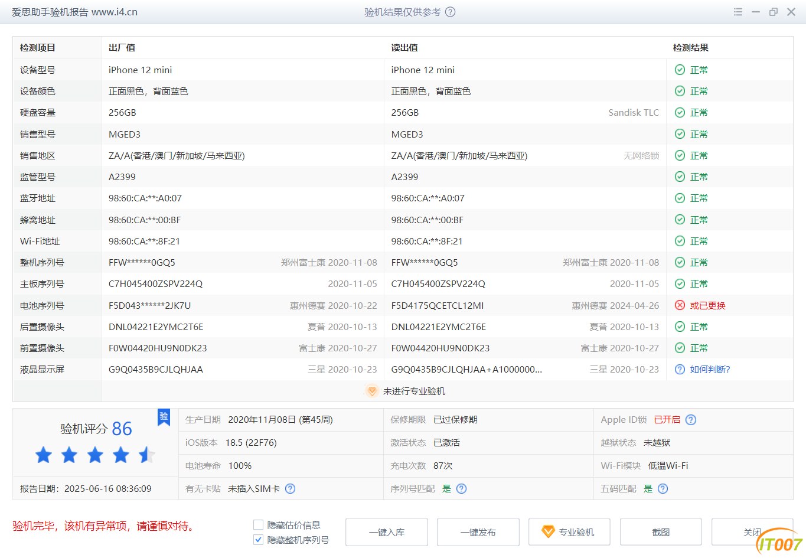Click read value G9Q0435B9CJLQHJAA+A1000000...

[466, 369]
